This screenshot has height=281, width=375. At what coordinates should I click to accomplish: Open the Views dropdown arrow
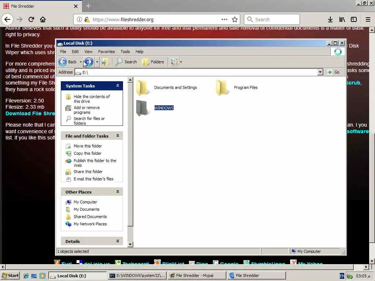181,62
